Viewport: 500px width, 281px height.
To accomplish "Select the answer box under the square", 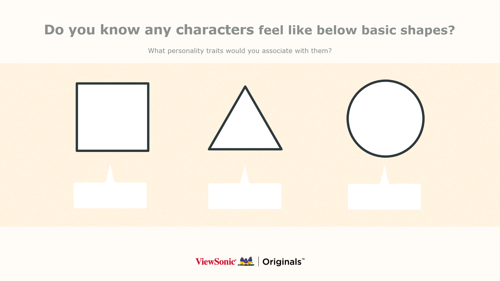I will (110, 195).
